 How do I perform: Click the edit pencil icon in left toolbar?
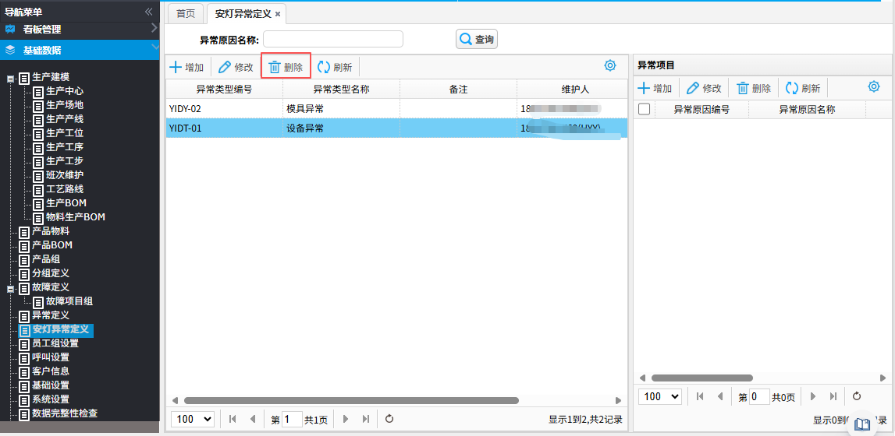point(225,68)
